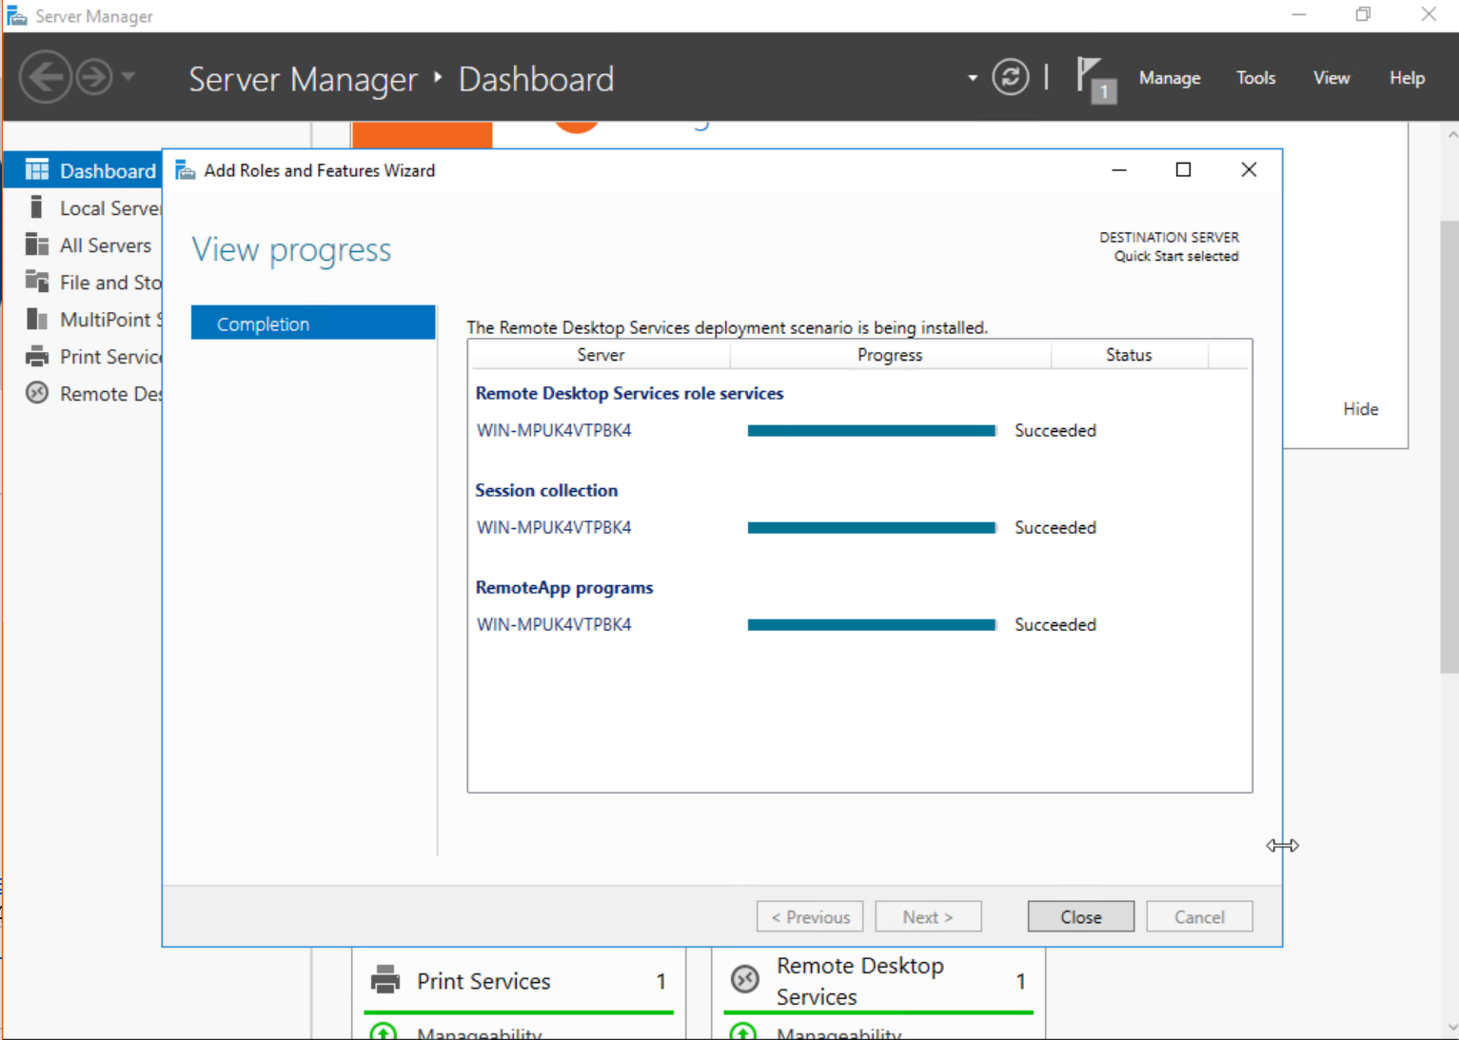Viewport: 1459px width, 1040px height.
Task: Select Local Server in the sidebar
Action: (x=83, y=207)
